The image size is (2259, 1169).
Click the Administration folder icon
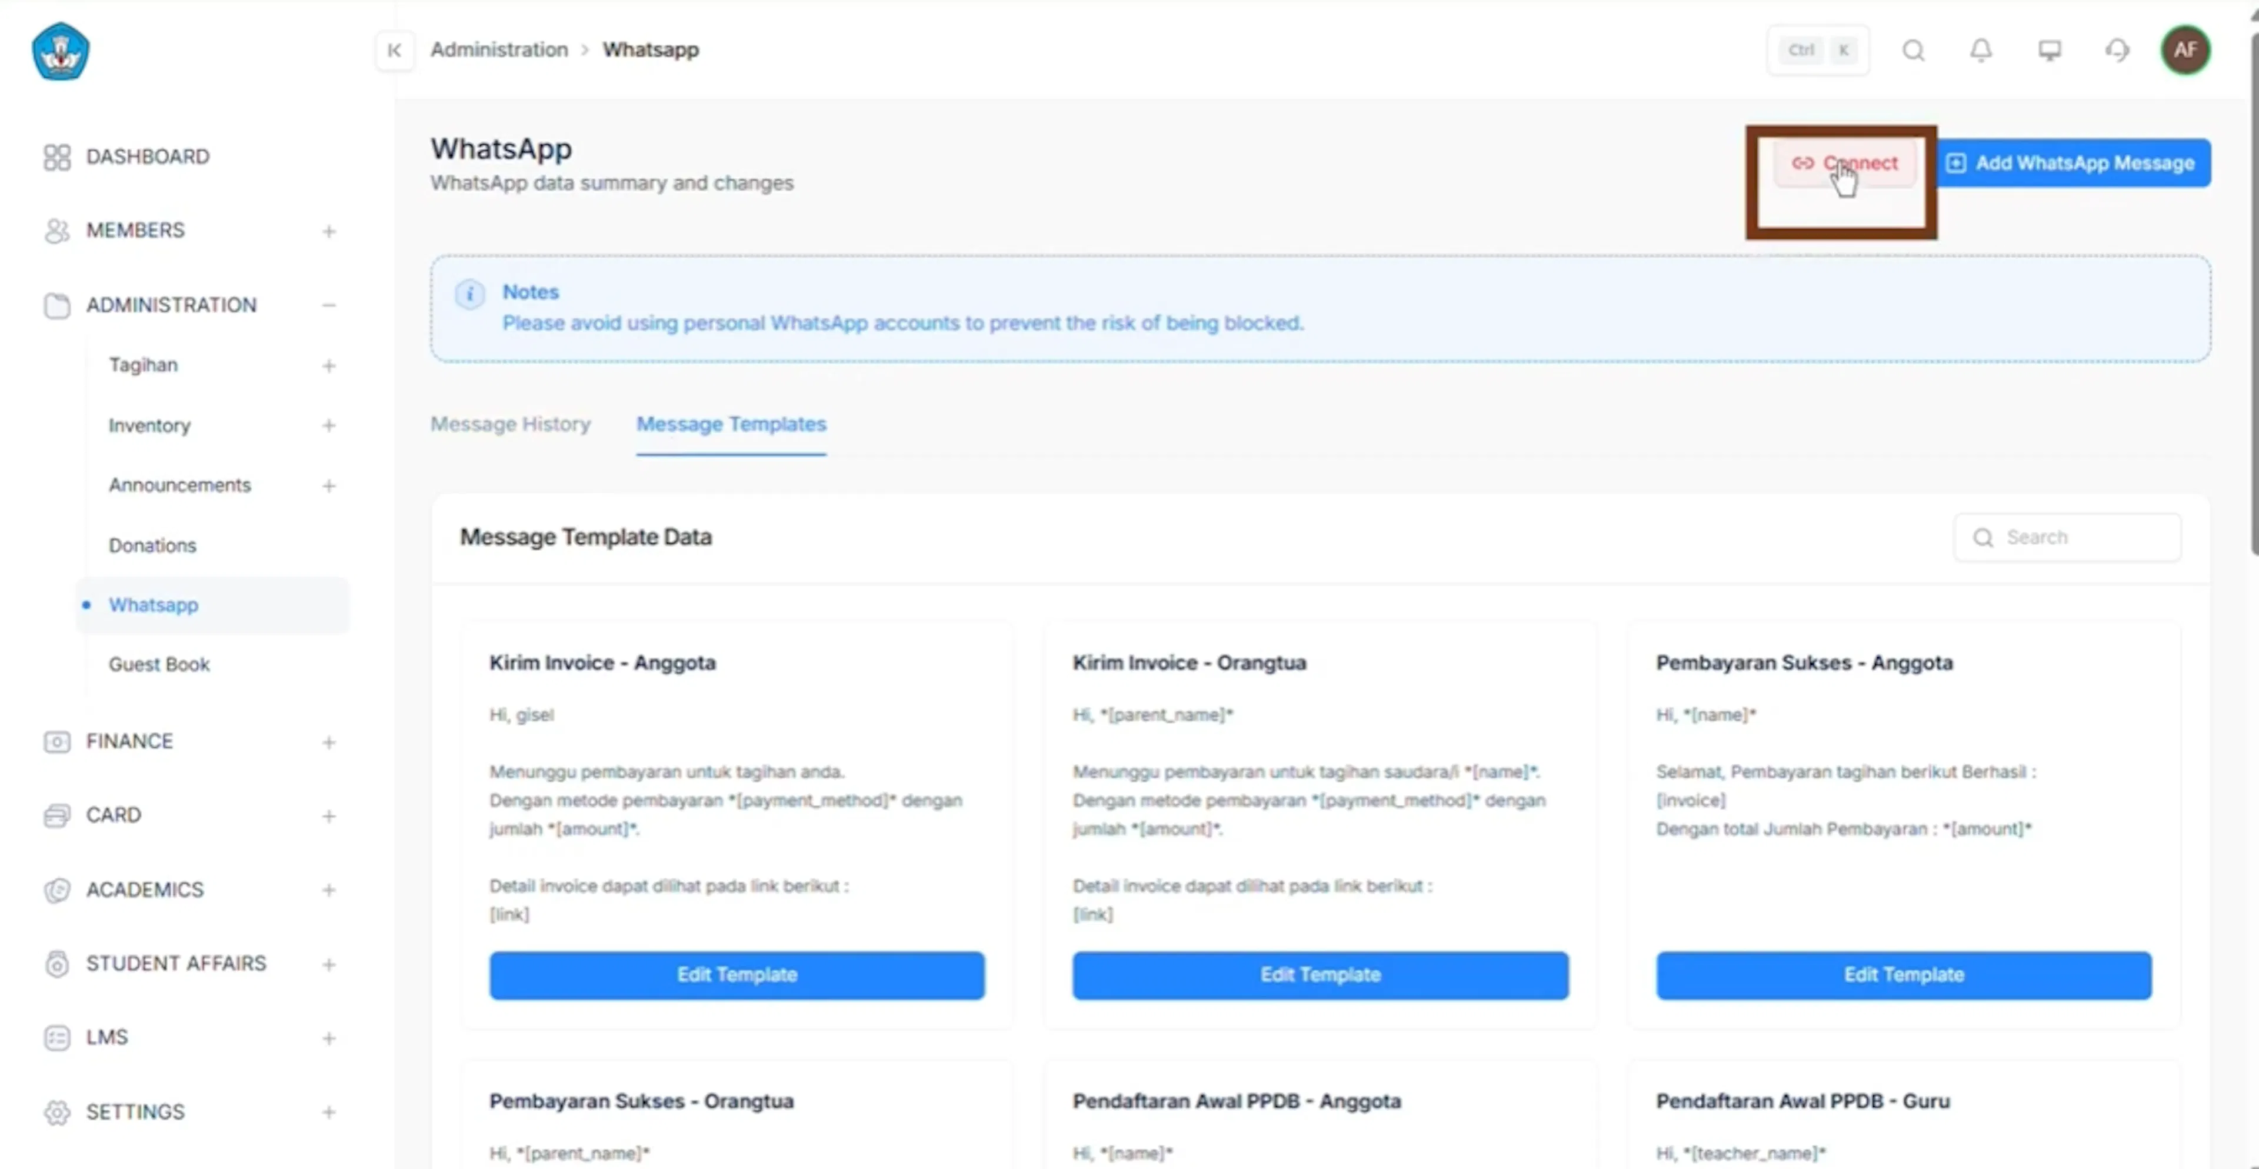pos(57,305)
